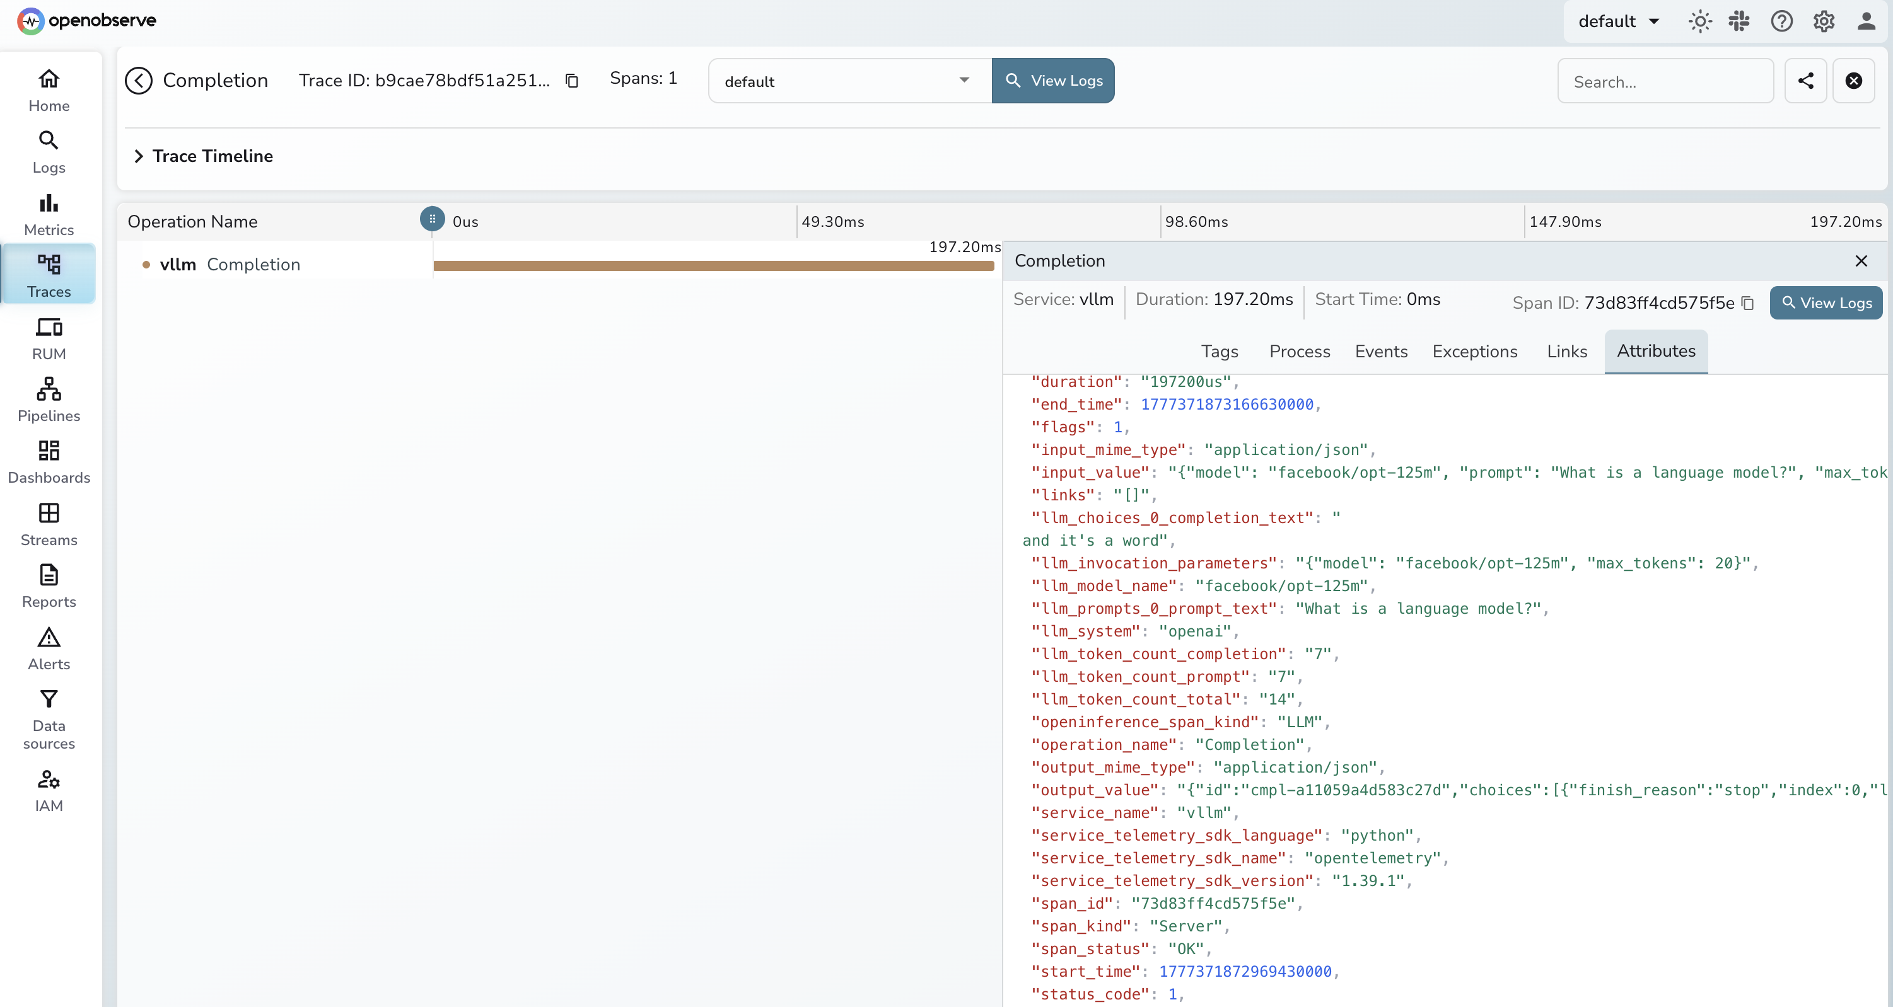Open the help question mark icon
The image size is (1893, 1007).
[1781, 21]
